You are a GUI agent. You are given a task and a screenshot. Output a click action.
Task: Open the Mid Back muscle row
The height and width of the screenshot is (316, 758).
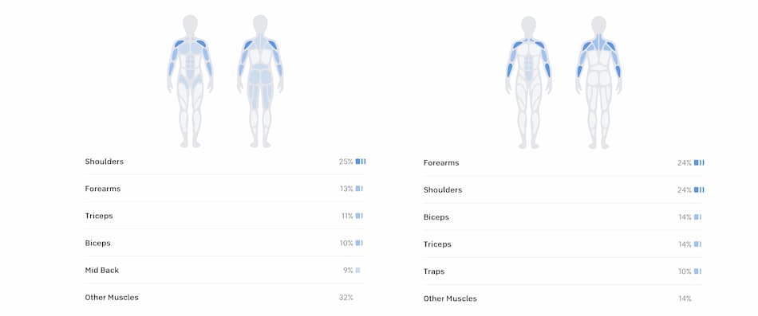point(225,270)
